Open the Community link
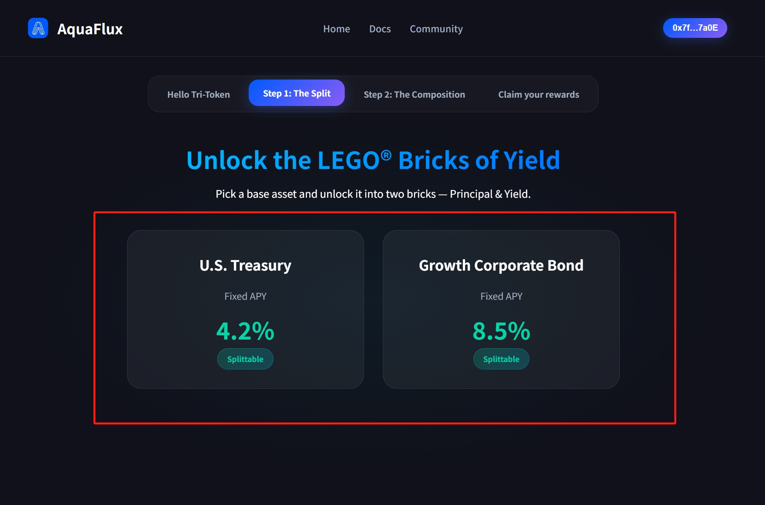The image size is (765, 505). tap(436, 29)
